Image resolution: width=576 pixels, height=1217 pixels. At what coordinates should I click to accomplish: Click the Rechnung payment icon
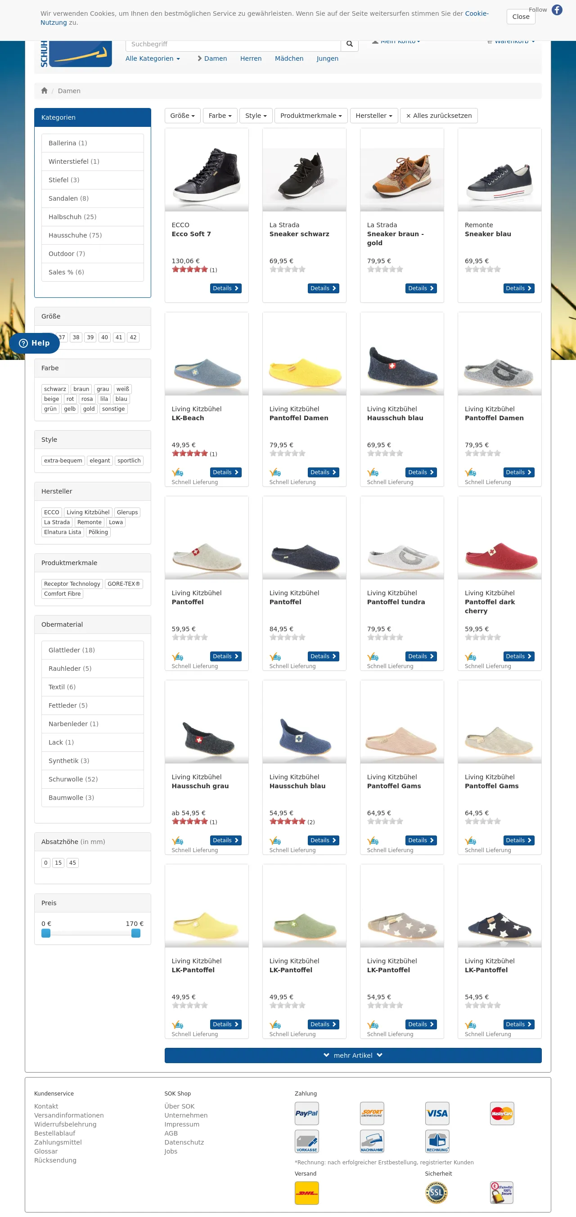coord(437,1141)
